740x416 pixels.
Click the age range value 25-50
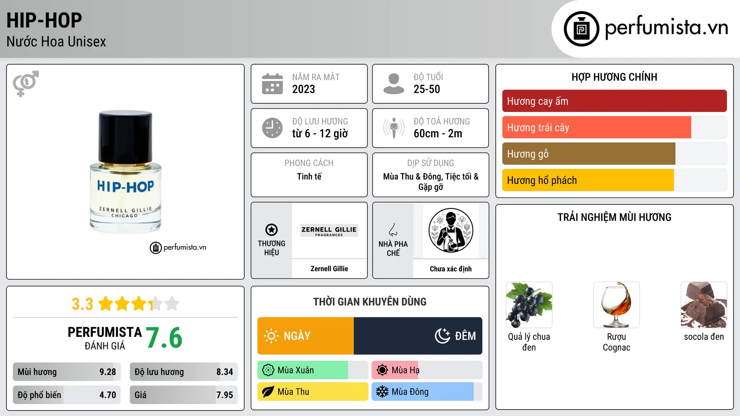pos(427,89)
